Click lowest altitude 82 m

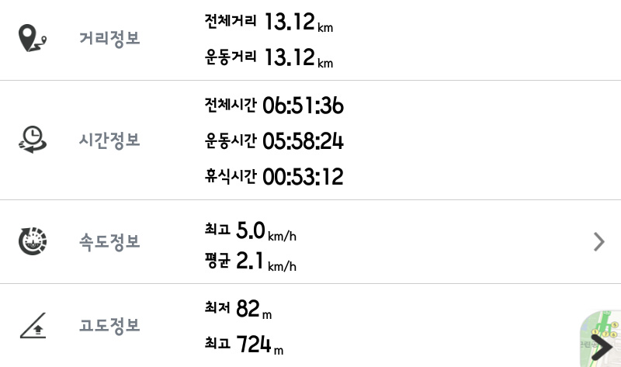coord(254,310)
